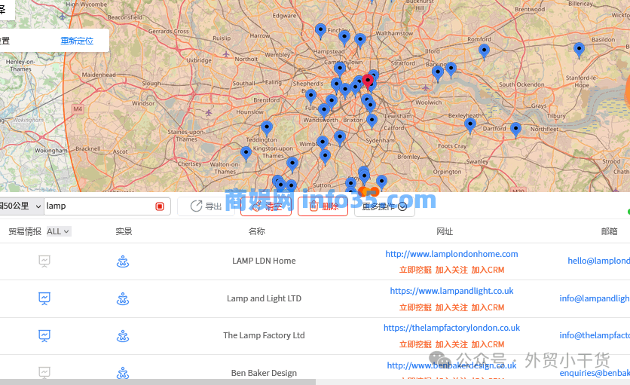Click 加入CRM for LAMP LDN Home
Screen dimensions: 630x385
[x=488, y=270]
